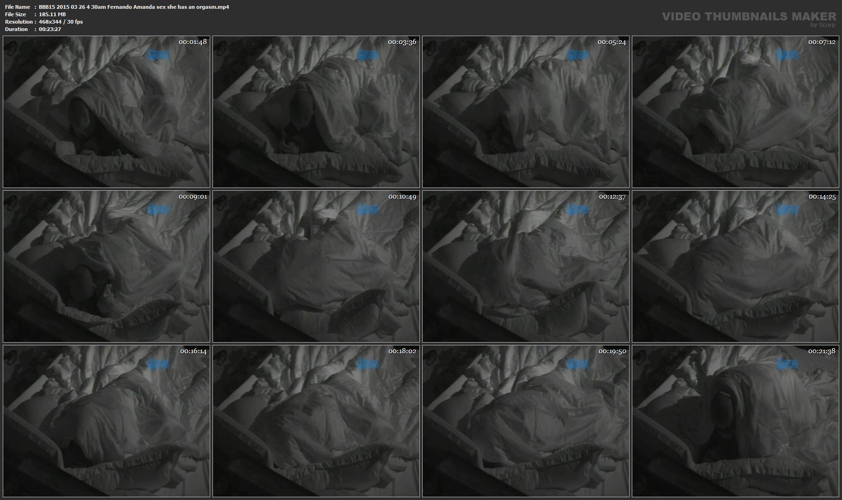The height and width of the screenshot is (500, 842).
Task: Open the frame at 00:18:02
Action: click(316, 421)
